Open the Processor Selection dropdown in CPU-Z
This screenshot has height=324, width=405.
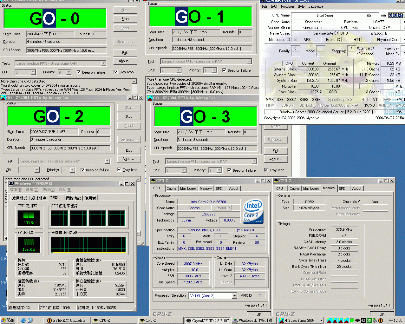(234, 296)
